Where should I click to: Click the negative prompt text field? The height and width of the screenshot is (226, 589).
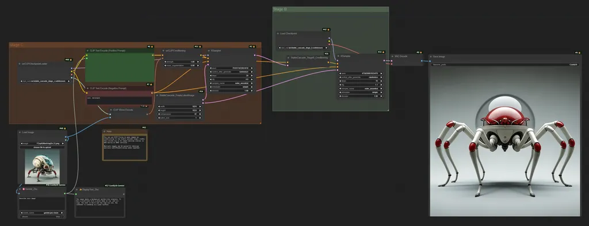coord(120,100)
